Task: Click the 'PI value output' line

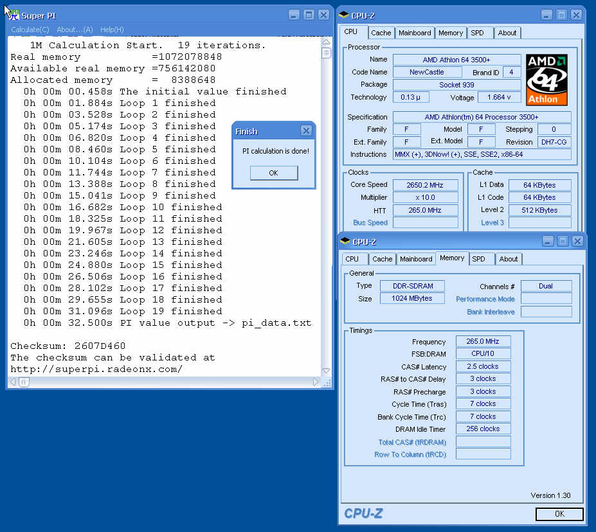Action: pos(167,323)
